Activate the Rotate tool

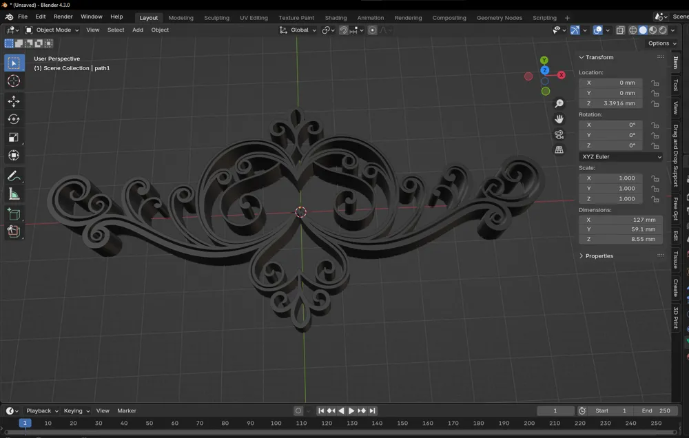(x=14, y=118)
